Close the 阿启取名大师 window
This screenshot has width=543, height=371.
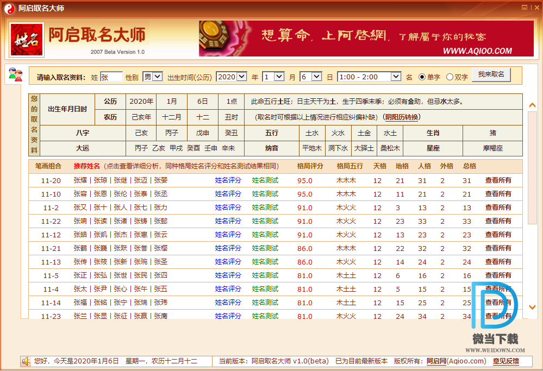coord(537,7)
